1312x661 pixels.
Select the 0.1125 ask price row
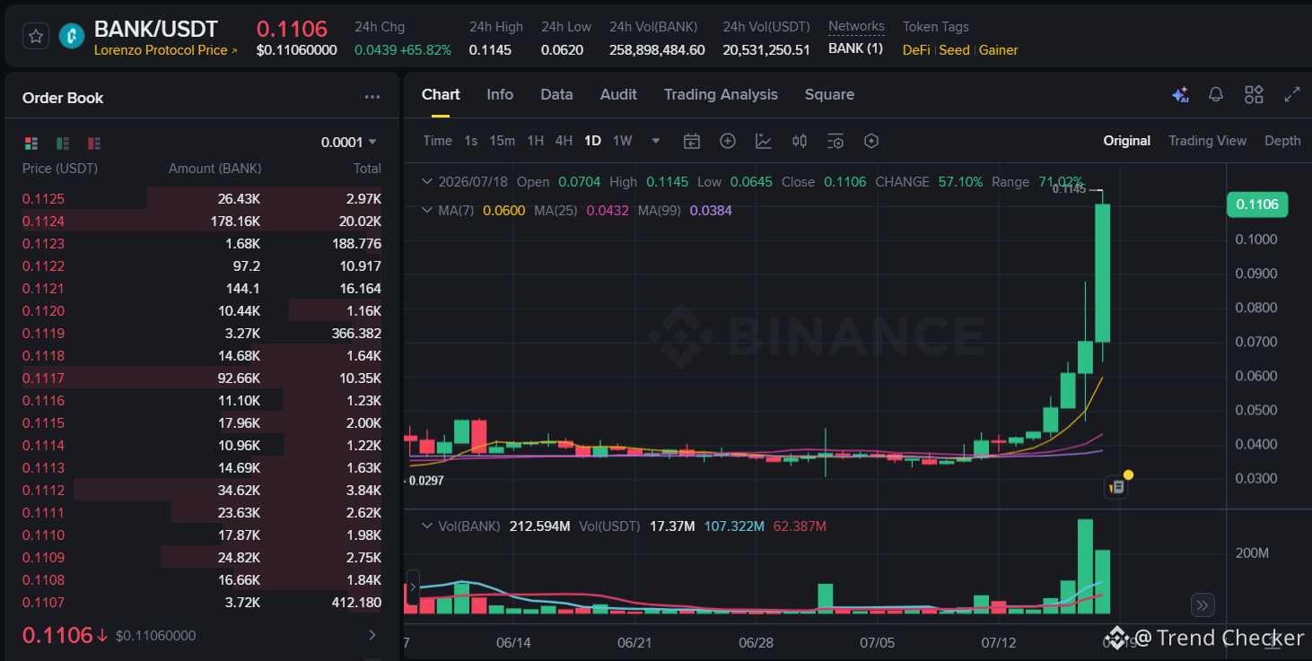point(202,199)
